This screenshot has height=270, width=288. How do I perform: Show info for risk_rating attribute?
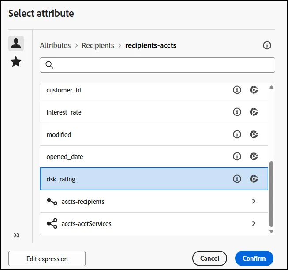pos(237,179)
